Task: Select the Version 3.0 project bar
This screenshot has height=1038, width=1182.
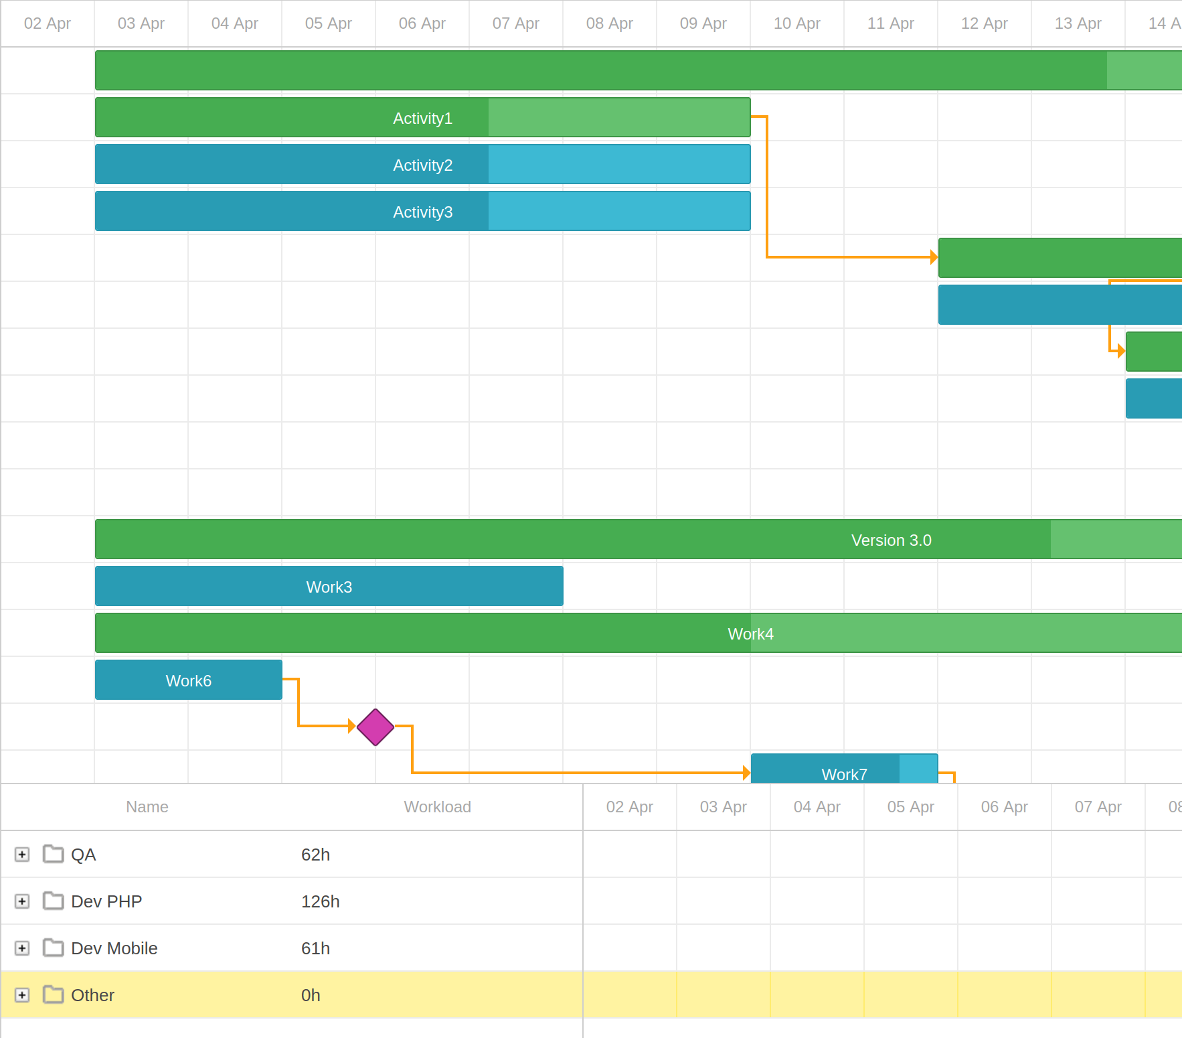Action: point(890,539)
